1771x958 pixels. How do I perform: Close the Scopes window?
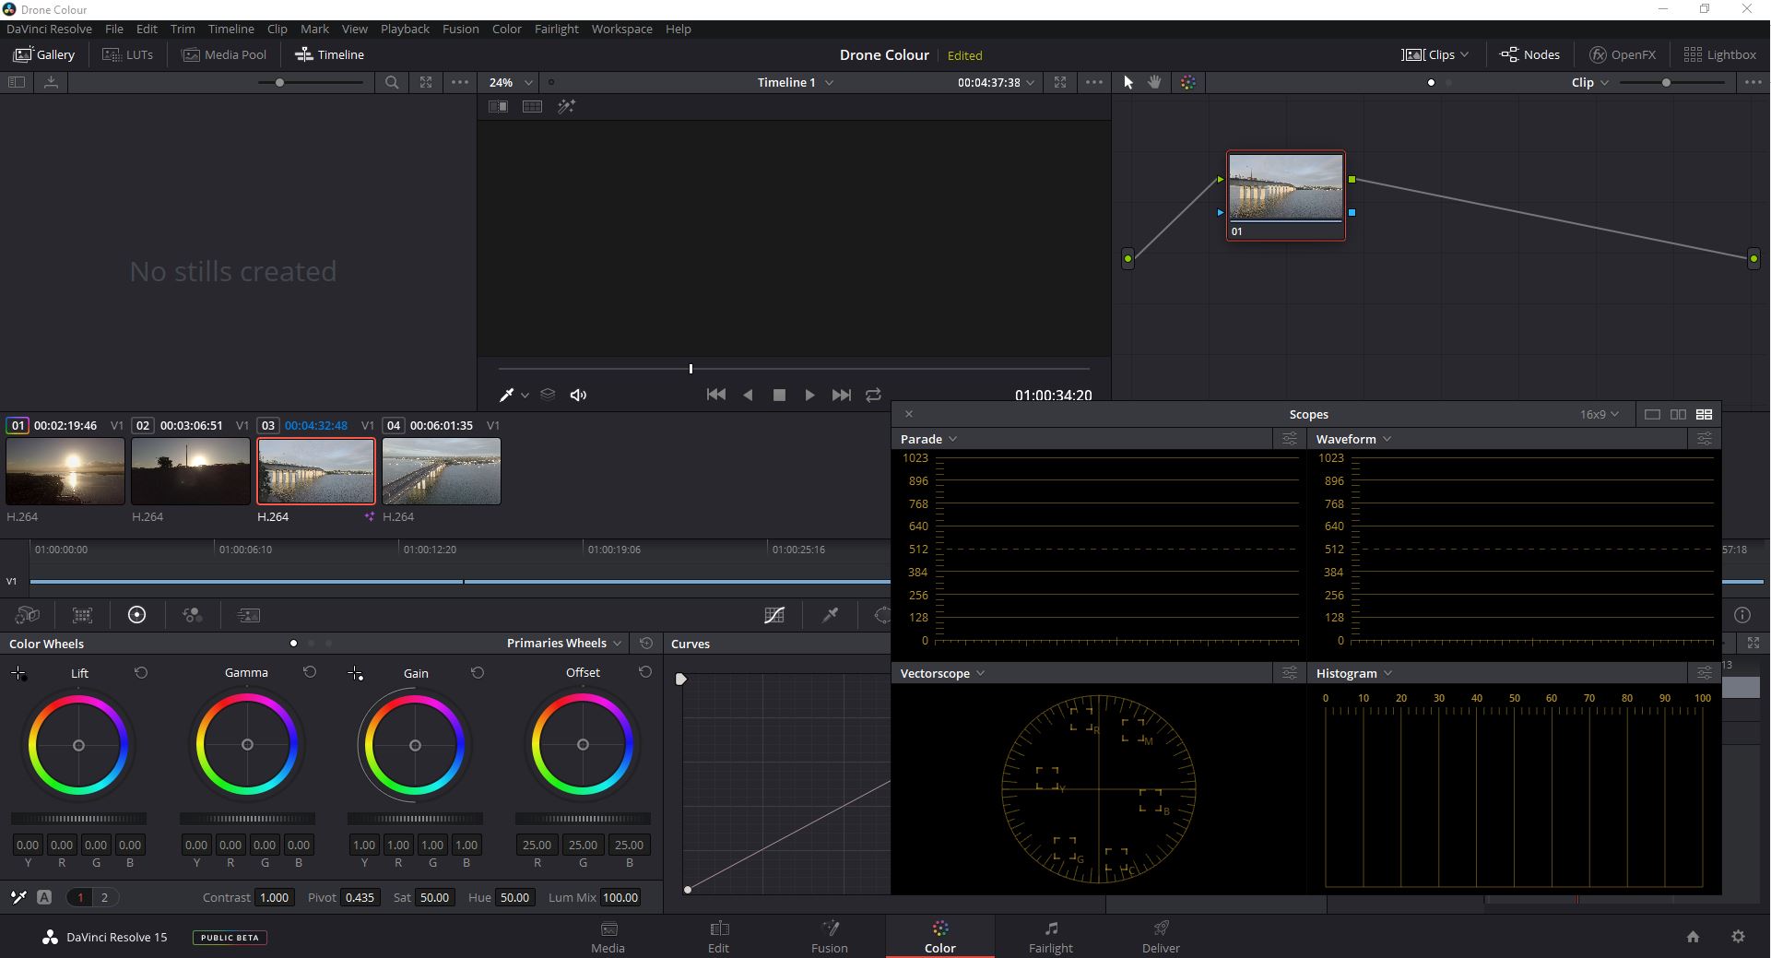pos(909,414)
